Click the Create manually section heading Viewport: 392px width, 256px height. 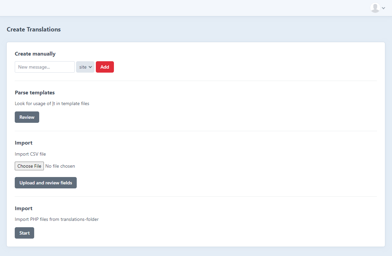[35, 54]
